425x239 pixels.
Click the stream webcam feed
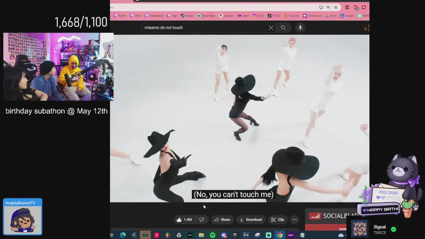coord(58,66)
